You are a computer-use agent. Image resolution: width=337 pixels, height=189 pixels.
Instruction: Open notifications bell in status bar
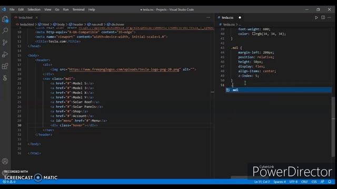coord(330,182)
